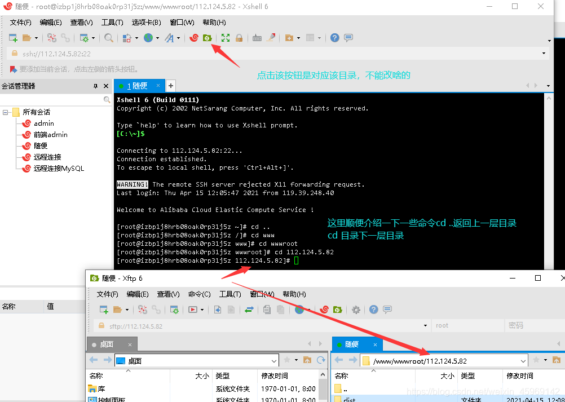
Task: Click the copy files icon in Xftp toolbar
Action: pyautogui.click(x=267, y=310)
